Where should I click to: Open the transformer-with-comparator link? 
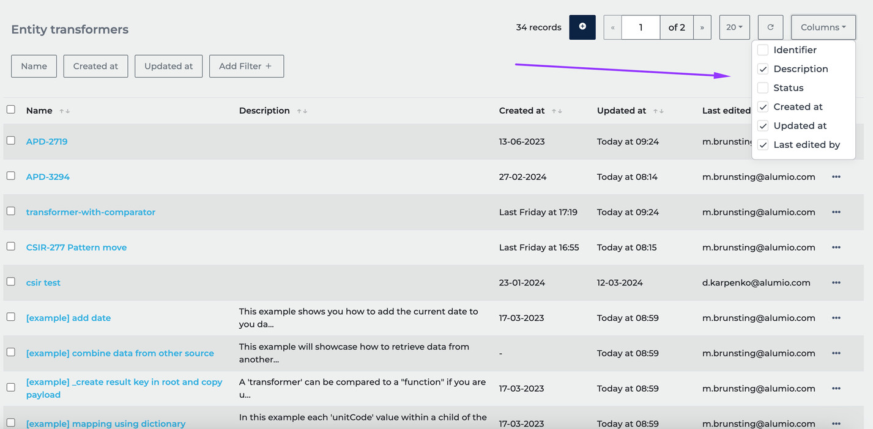91,212
